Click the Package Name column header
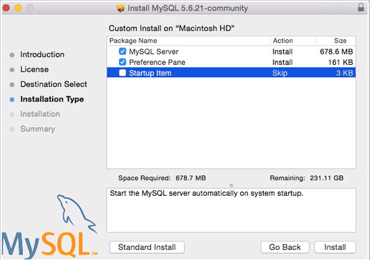The width and height of the screenshot is (370, 260). pyautogui.click(x=133, y=41)
